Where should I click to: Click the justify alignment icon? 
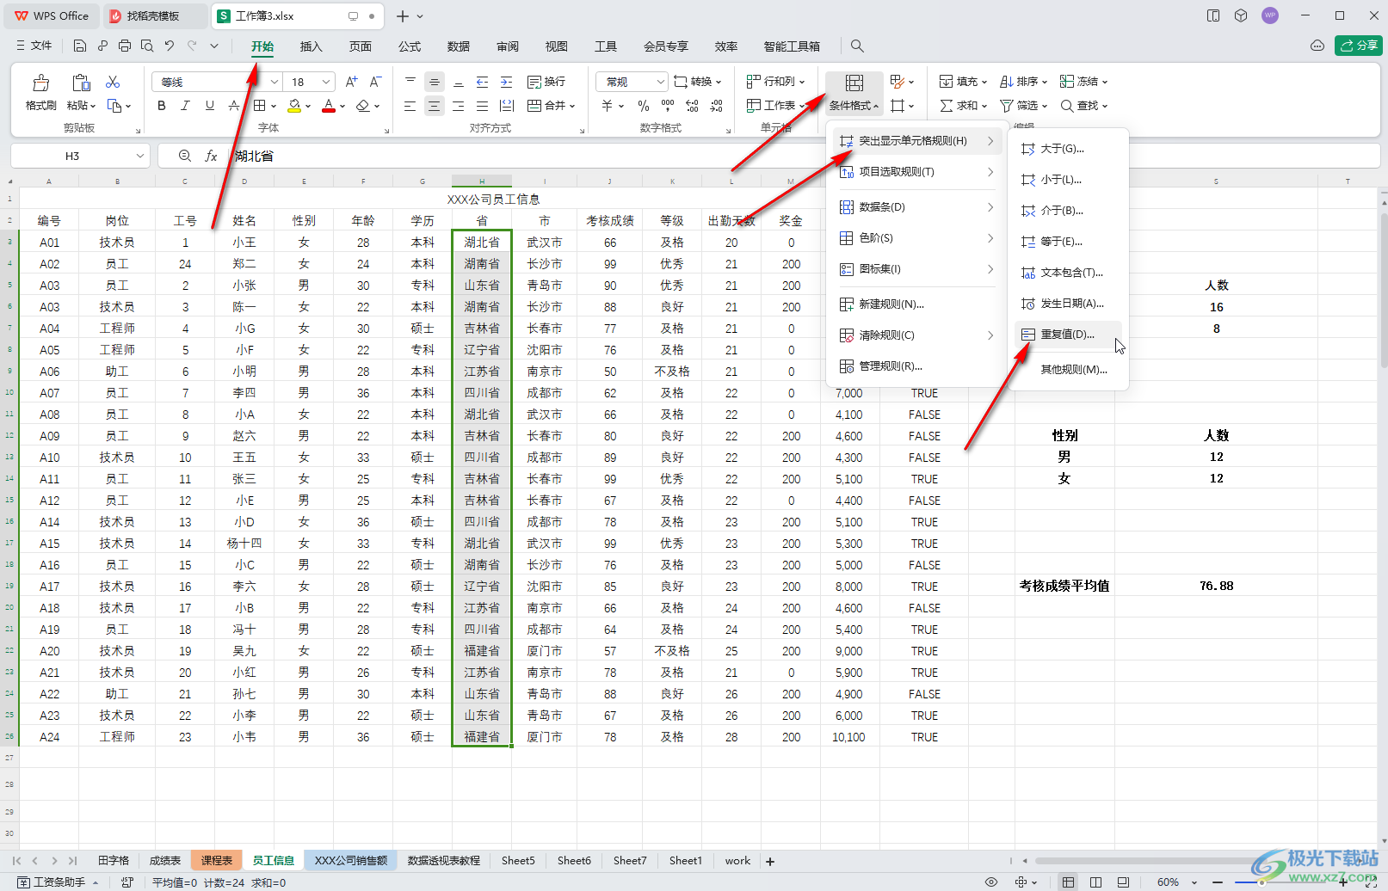tap(483, 106)
